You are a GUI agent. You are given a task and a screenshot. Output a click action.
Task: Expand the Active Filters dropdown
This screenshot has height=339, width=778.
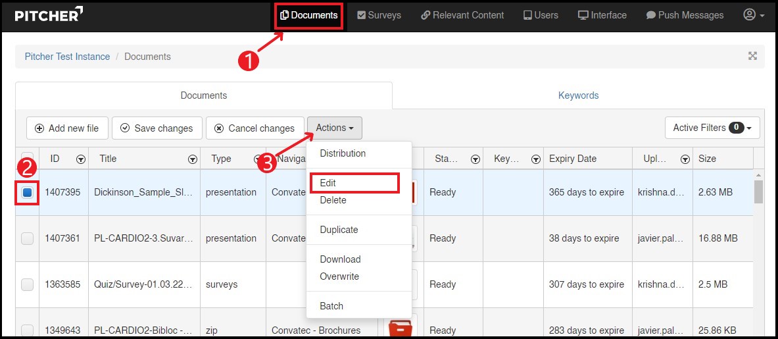click(712, 128)
